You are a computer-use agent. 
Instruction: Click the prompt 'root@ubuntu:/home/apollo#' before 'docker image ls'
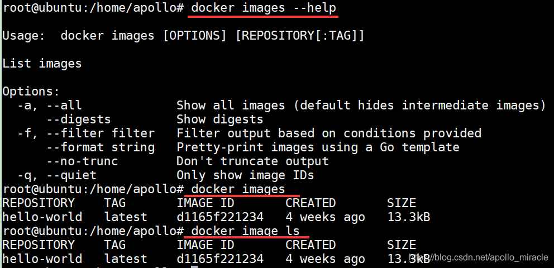[x=93, y=231]
